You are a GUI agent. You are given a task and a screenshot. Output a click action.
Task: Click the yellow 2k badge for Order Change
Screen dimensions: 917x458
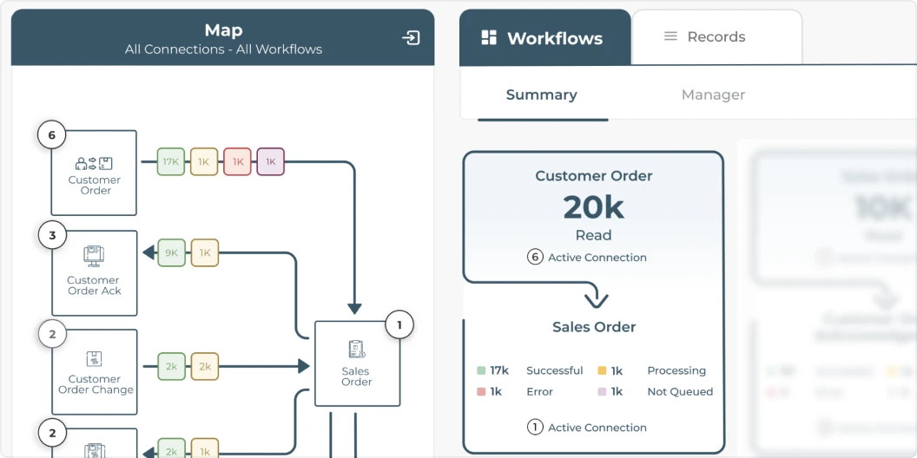tap(205, 367)
